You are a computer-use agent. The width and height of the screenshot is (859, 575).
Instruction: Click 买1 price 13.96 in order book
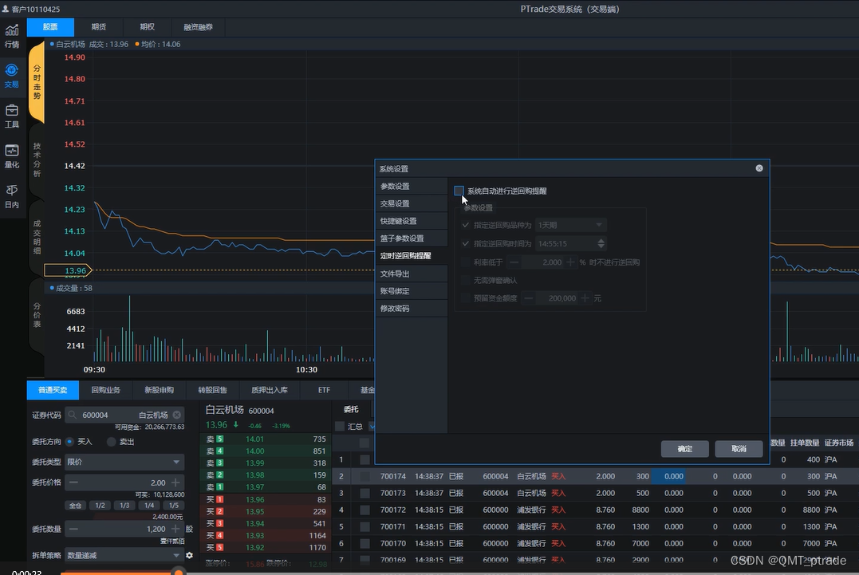coord(254,499)
